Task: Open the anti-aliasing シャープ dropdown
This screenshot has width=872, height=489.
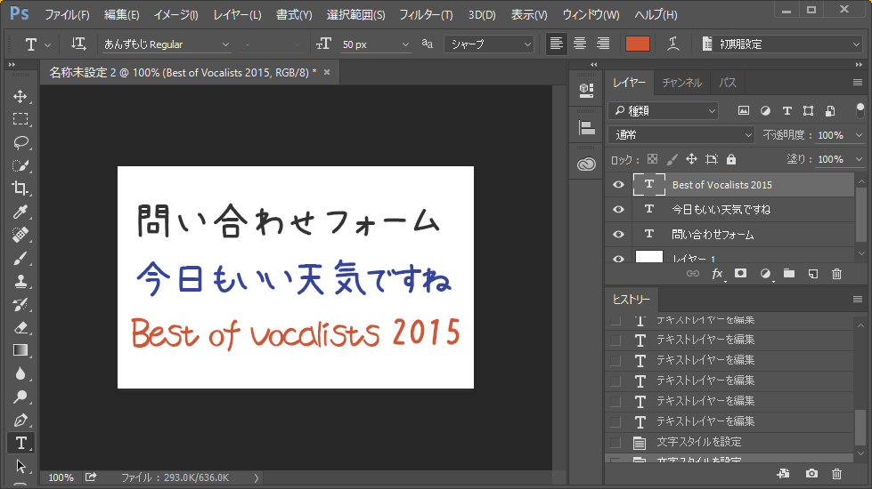Action: click(489, 44)
